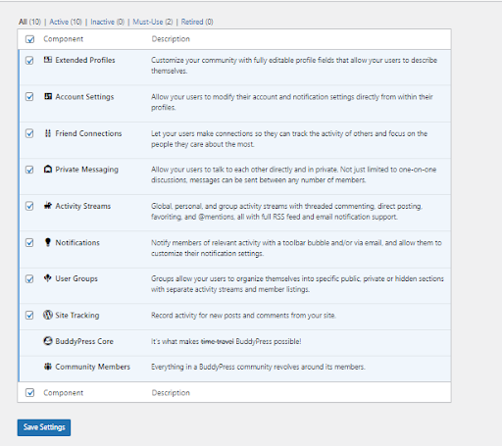Show the Active (10) components filter
Viewport: 502px width, 446px height.
point(66,22)
